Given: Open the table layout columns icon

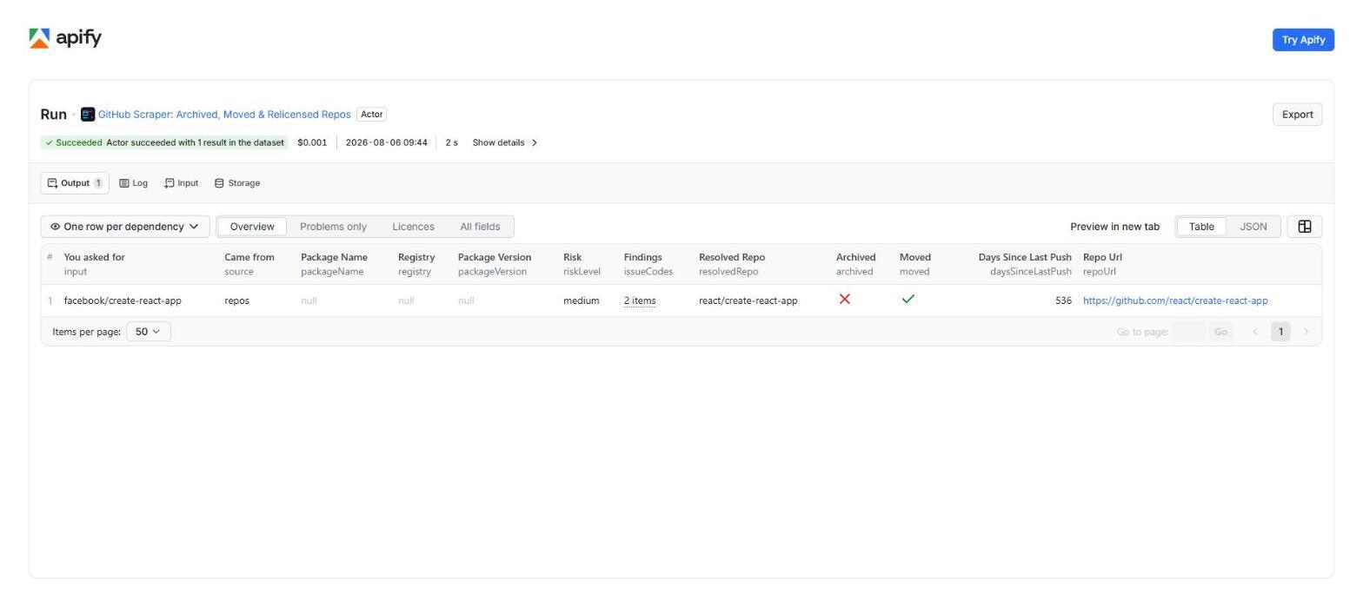Looking at the screenshot, I should tap(1304, 227).
